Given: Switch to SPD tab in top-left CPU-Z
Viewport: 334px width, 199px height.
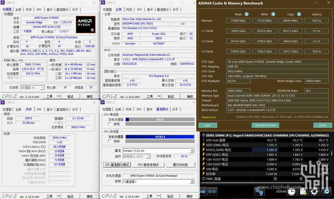Looking at the screenshot, I should (x=39, y=10).
